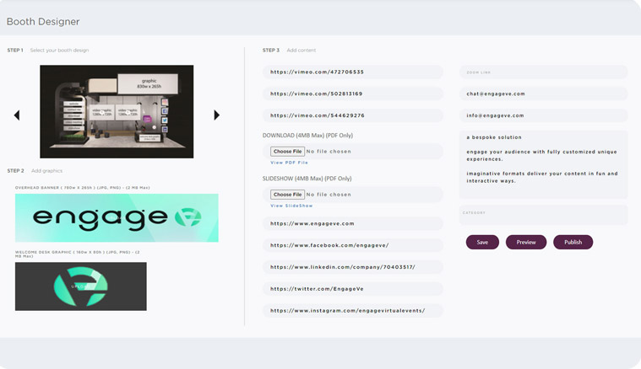
Task: Edit the Twitter EngageVe URL field
Action: point(353,289)
